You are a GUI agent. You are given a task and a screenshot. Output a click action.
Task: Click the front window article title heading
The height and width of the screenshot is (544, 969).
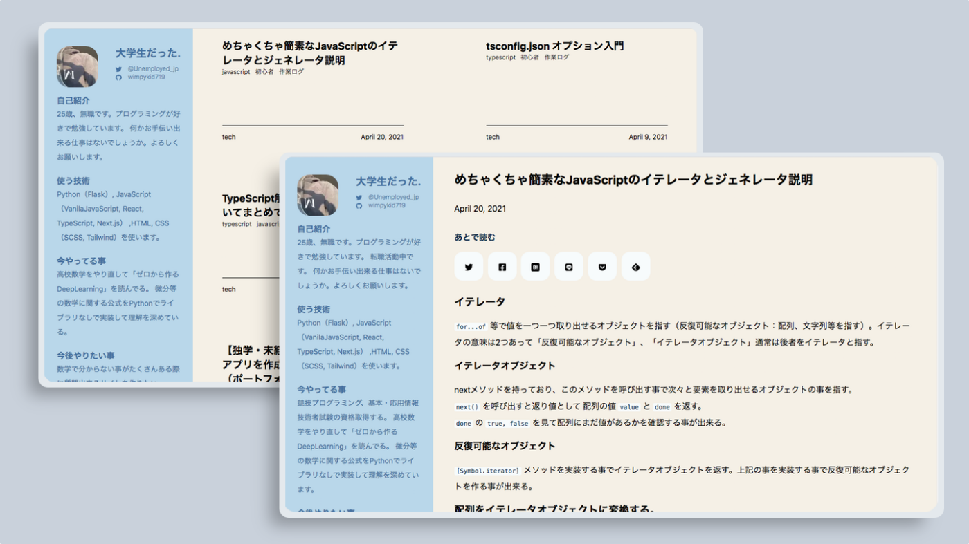tap(633, 180)
